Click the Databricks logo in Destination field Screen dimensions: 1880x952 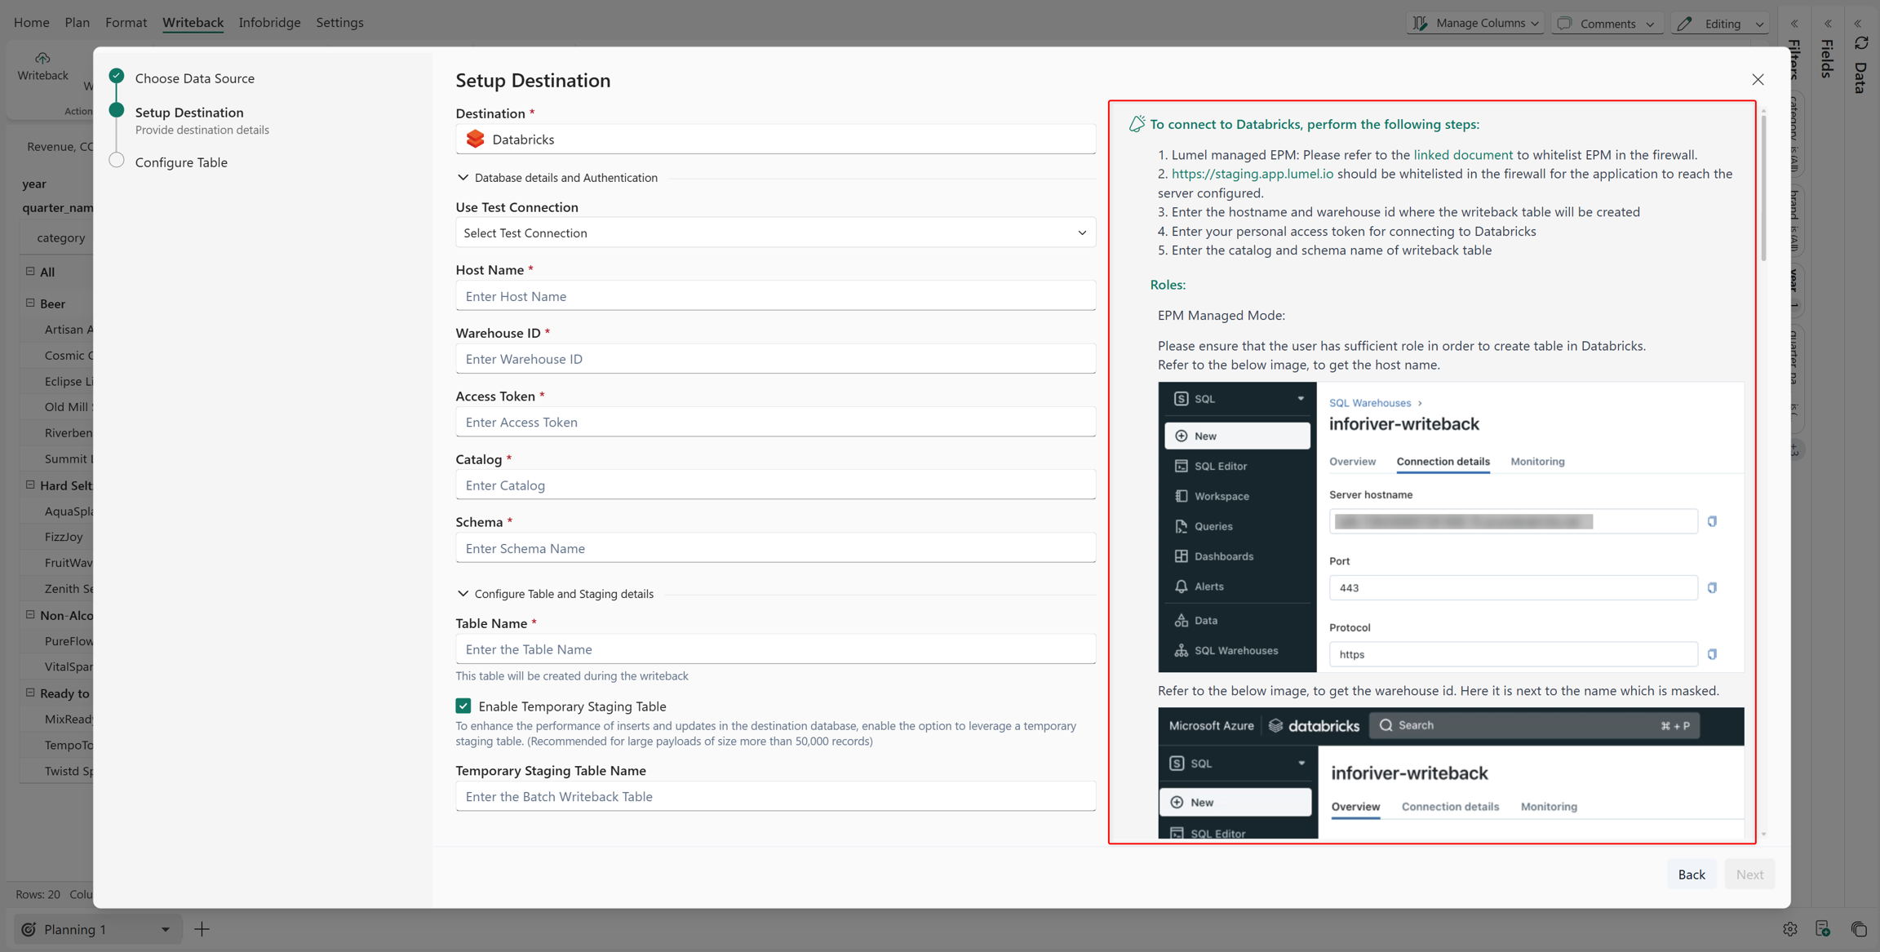coord(475,139)
